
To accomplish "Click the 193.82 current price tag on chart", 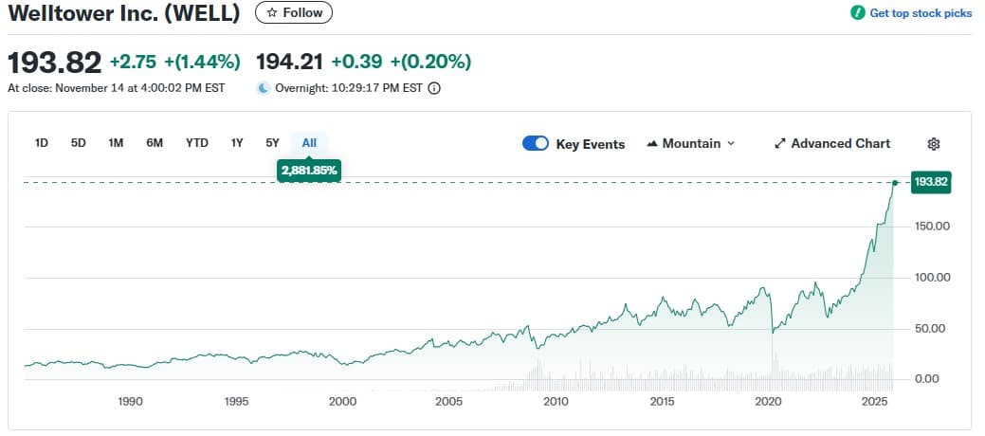I will click(931, 183).
